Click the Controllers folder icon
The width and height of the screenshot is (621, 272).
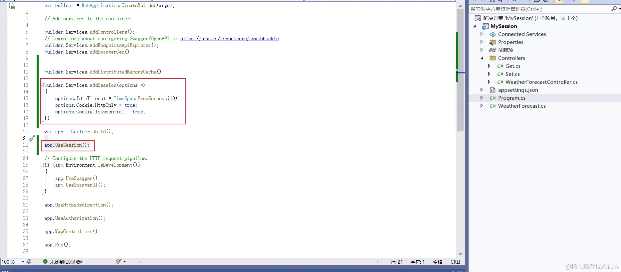(493, 58)
